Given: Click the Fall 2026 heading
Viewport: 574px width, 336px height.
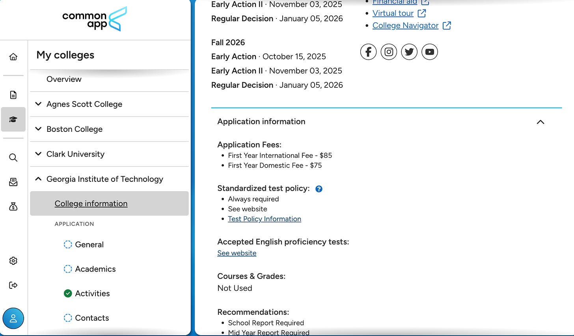Looking at the screenshot, I should 228,42.
